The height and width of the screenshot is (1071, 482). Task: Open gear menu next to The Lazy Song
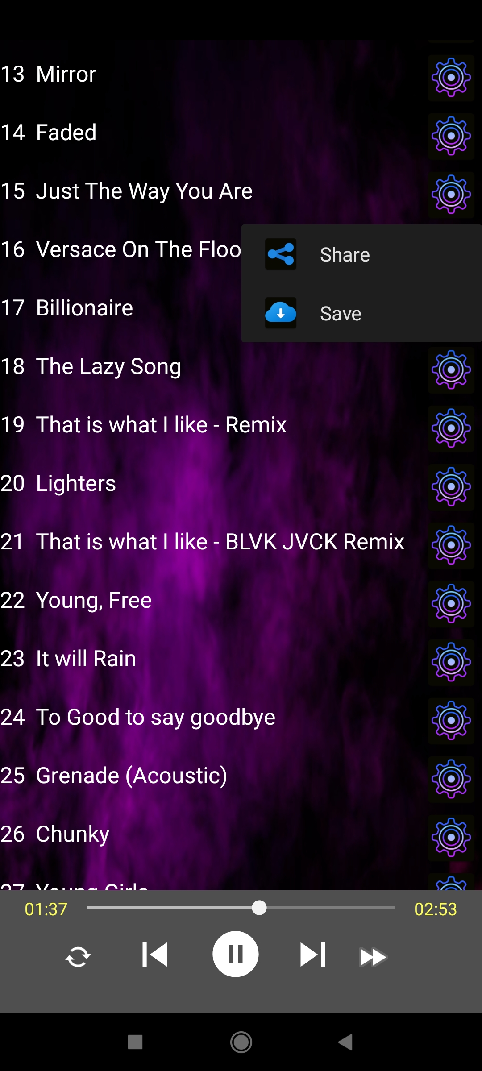click(x=451, y=370)
